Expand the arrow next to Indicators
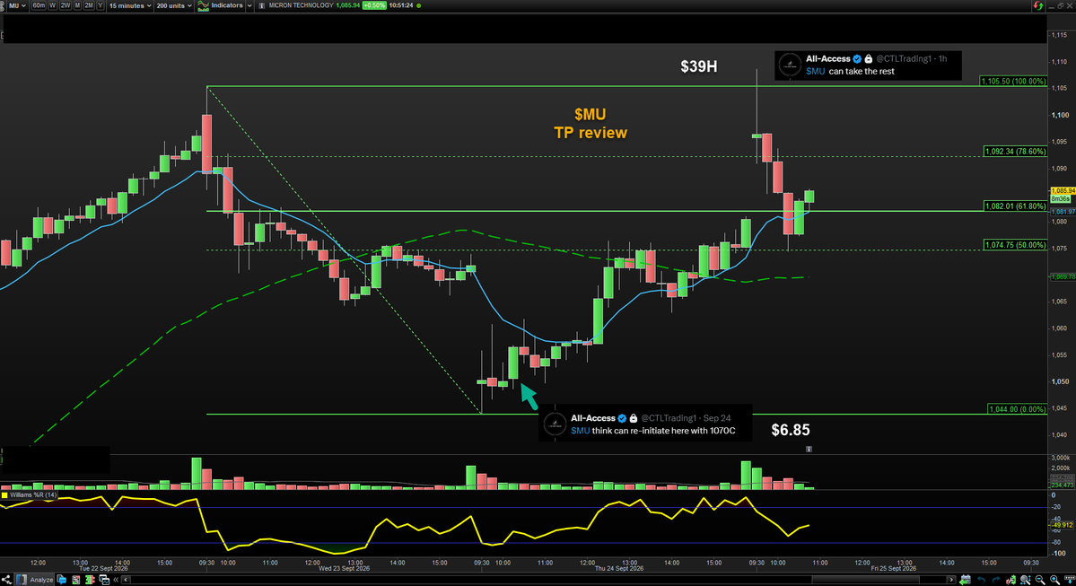The image size is (1076, 586). pyautogui.click(x=249, y=5)
